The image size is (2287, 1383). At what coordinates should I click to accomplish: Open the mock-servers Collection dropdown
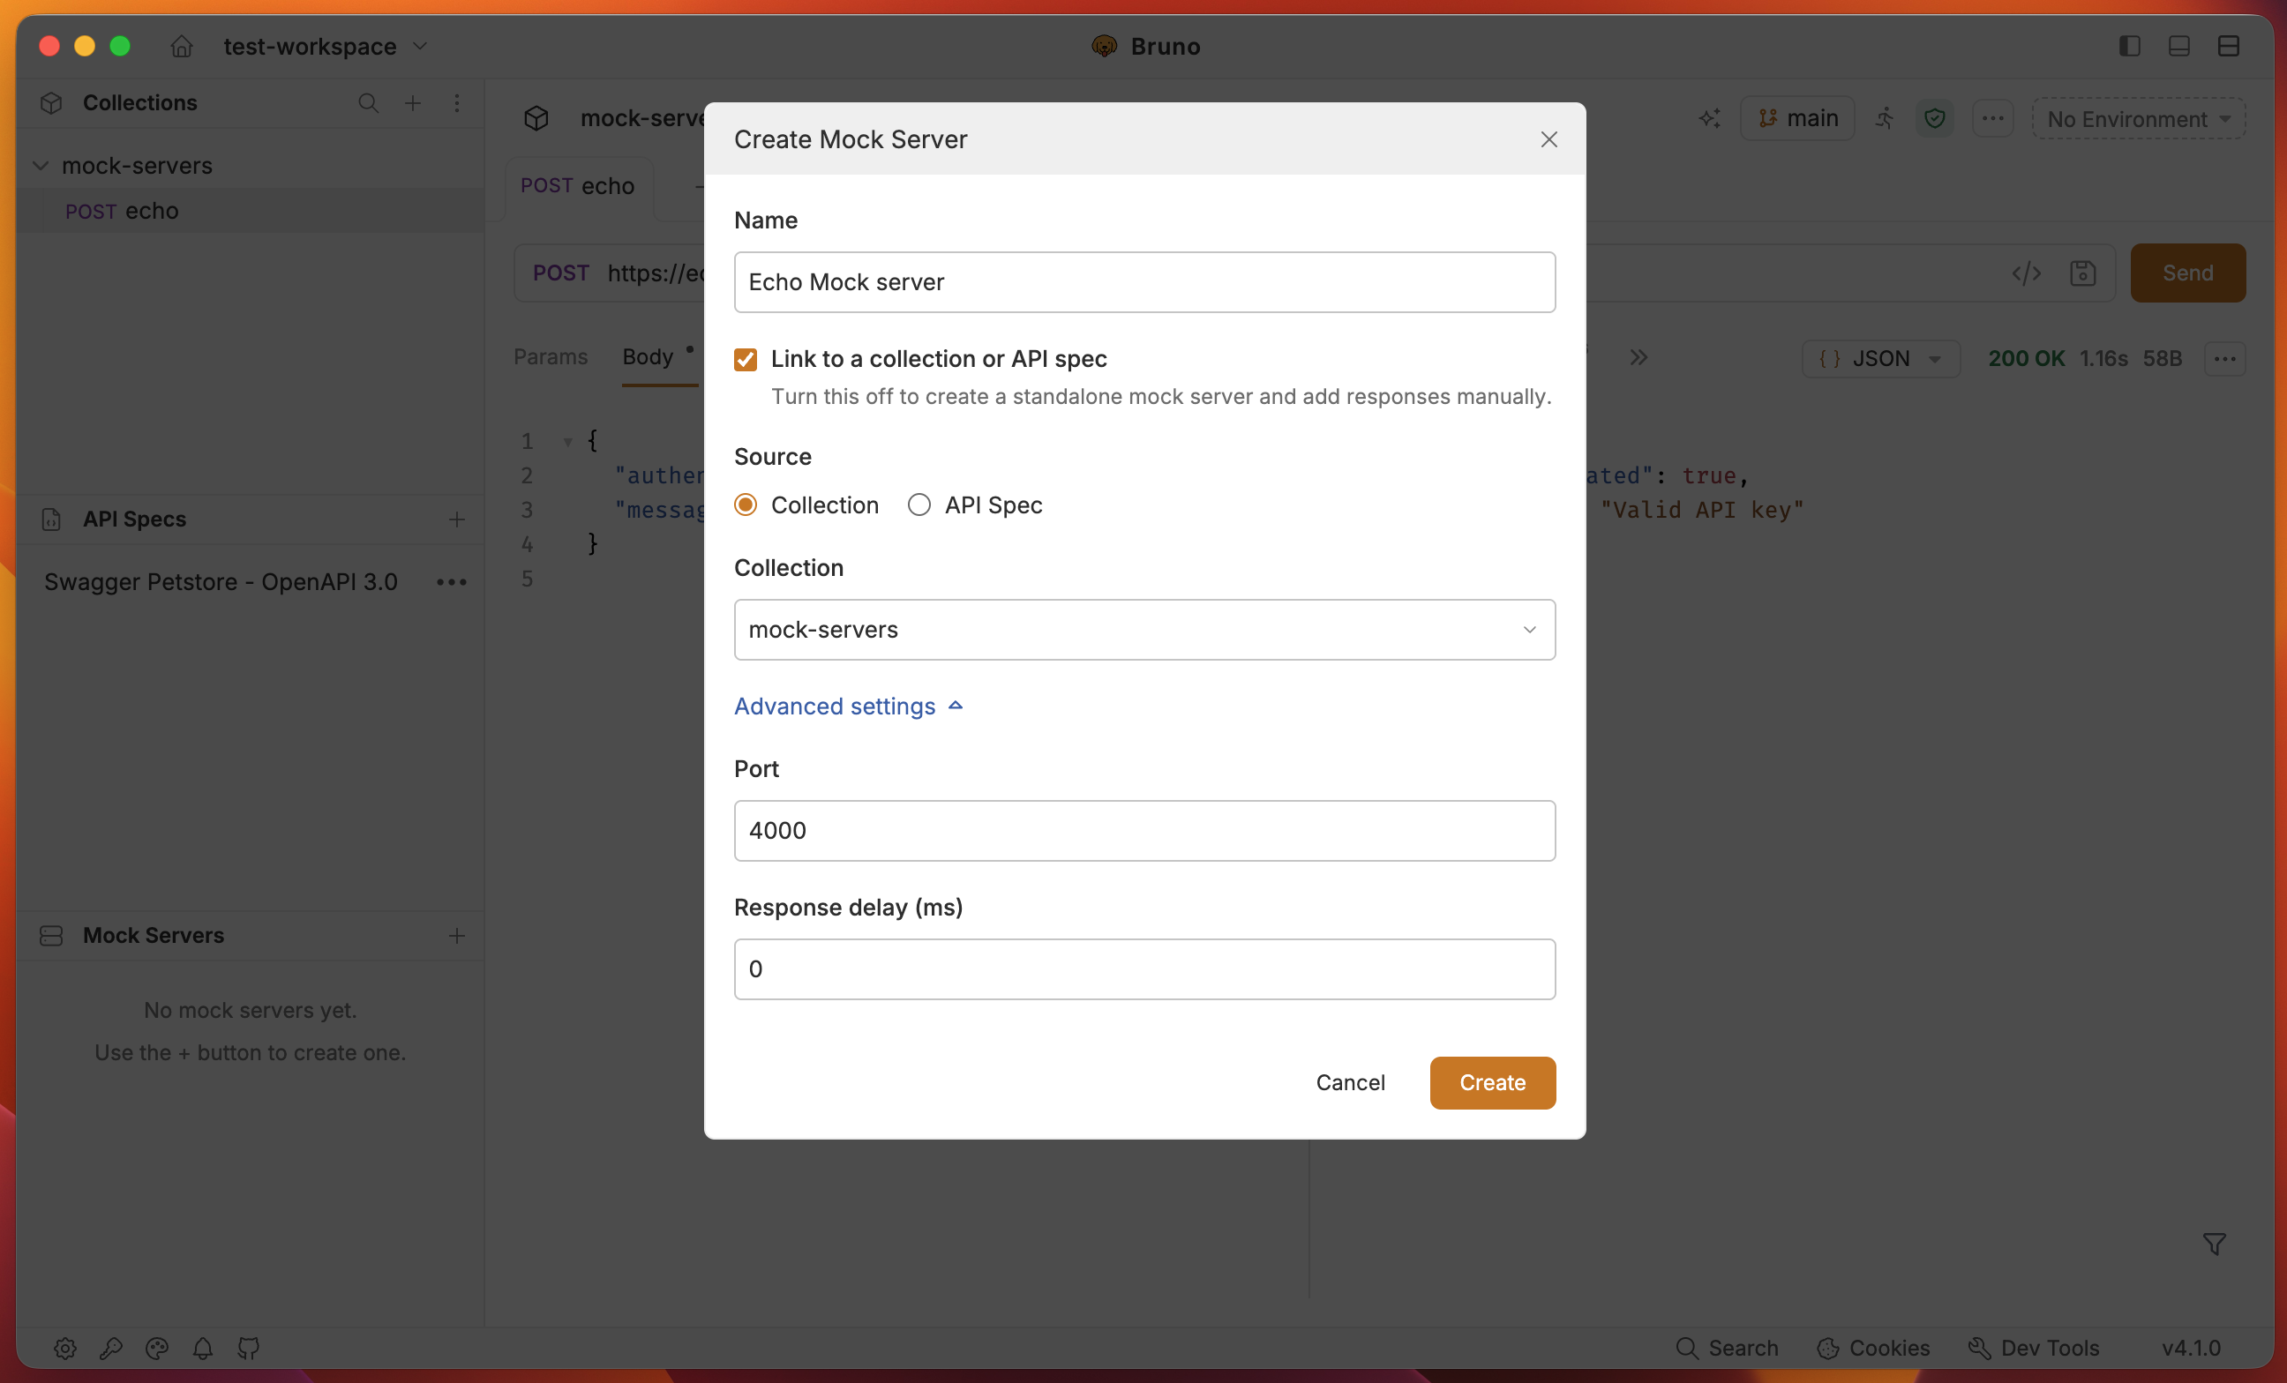click(1144, 630)
